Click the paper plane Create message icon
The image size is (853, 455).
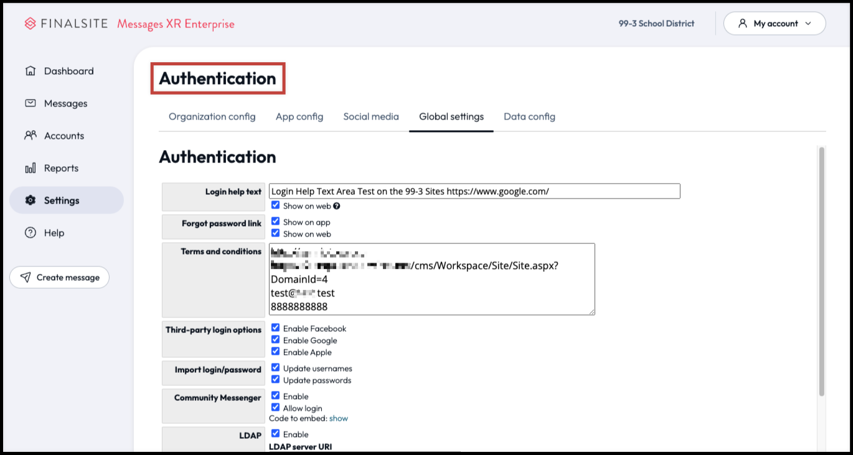[x=26, y=277]
